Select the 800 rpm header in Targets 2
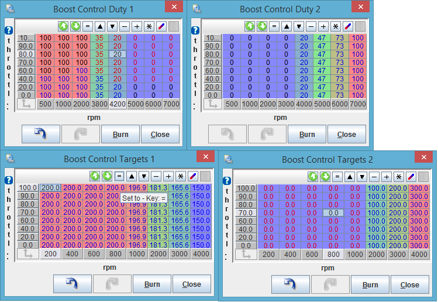The image size is (438, 302). tap(333, 255)
